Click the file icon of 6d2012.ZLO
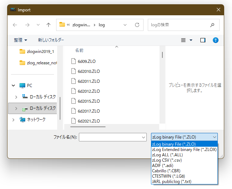232x189 pixels. click(x=74, y=91)
